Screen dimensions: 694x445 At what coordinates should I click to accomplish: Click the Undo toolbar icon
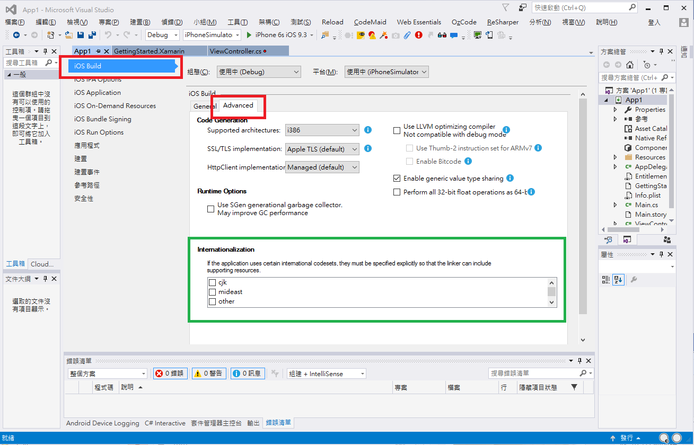[x=108, y=35]
